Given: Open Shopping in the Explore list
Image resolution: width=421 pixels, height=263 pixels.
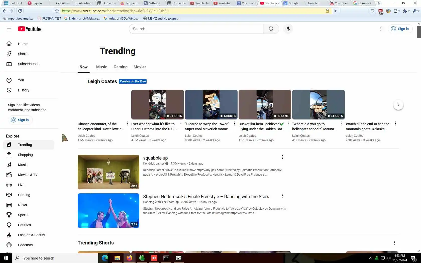Looking at the screenshot, I should coord(29,155).
